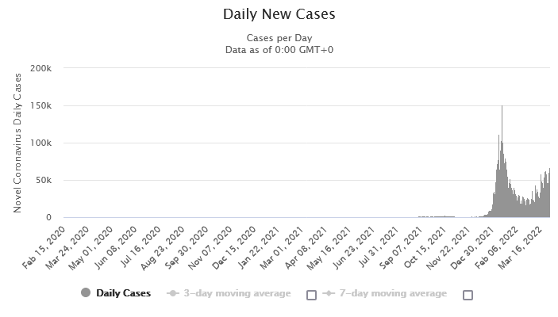Select the 100k y-axis label
Viewport: 558px width, 317px height.
click(40, 143)
